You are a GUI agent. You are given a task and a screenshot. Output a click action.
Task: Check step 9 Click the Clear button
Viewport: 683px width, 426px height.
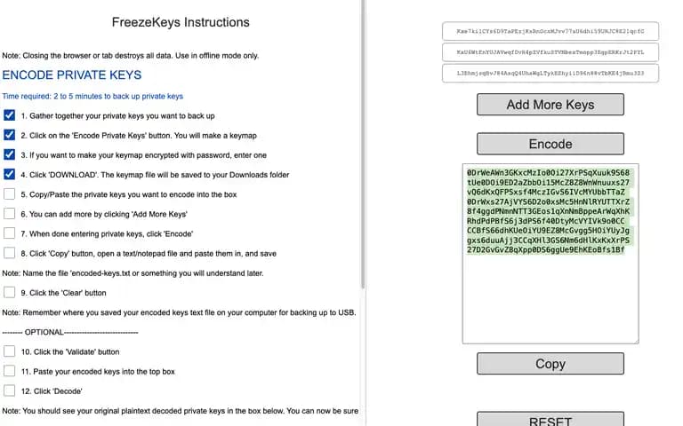9,292
